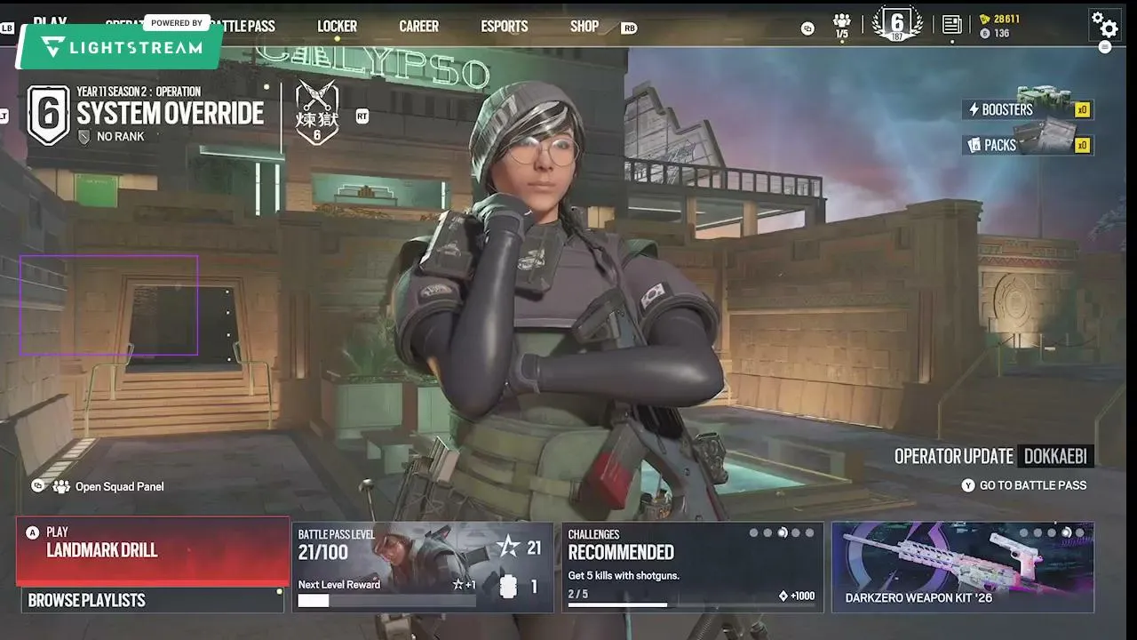Open the news feed icon
1137x640 pixels.
(x=951, y=25)
